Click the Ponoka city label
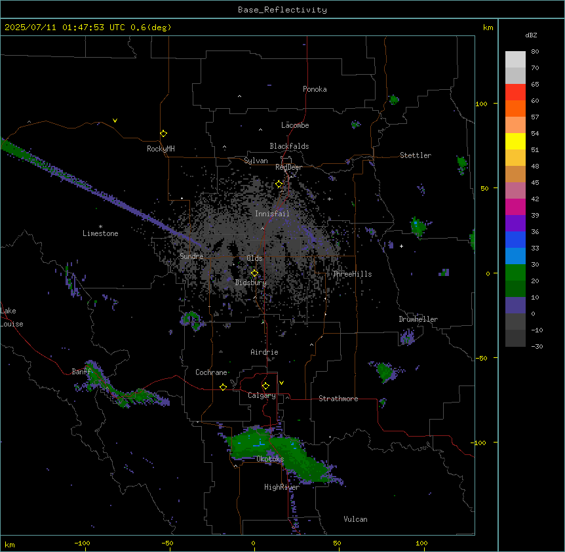This screenshot has width=565, height=552. [315, 89]
